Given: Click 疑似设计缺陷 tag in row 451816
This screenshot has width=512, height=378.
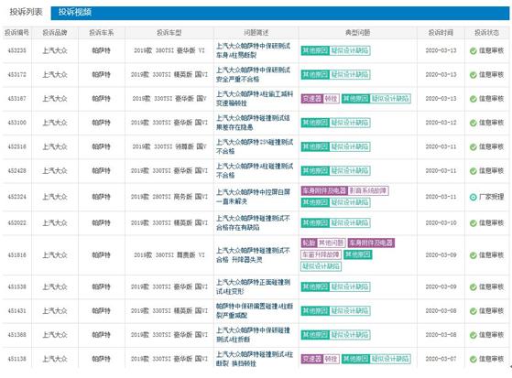Looking at the screenshot, I should pyautogui.click(x=321, y=266).
